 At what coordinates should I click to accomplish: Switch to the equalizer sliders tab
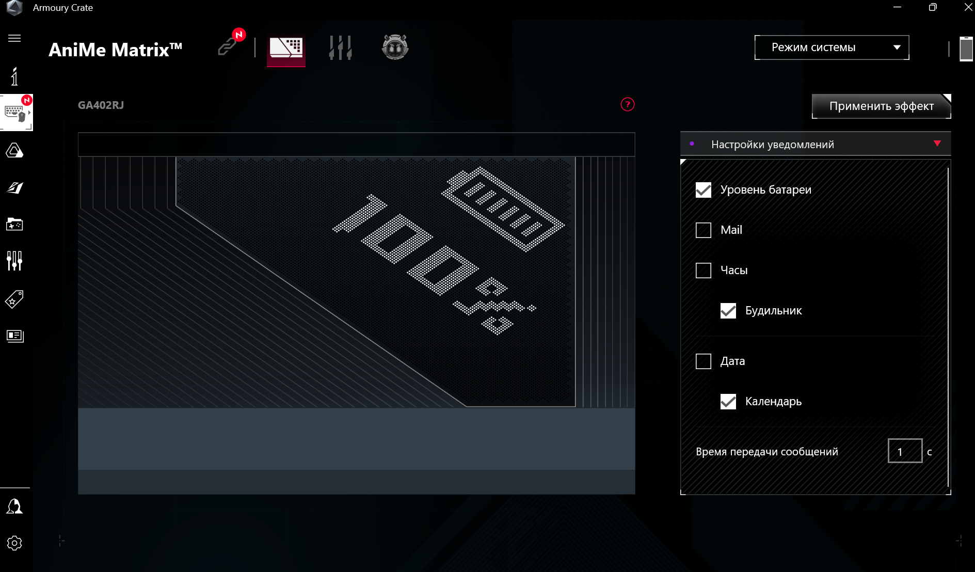340,48
